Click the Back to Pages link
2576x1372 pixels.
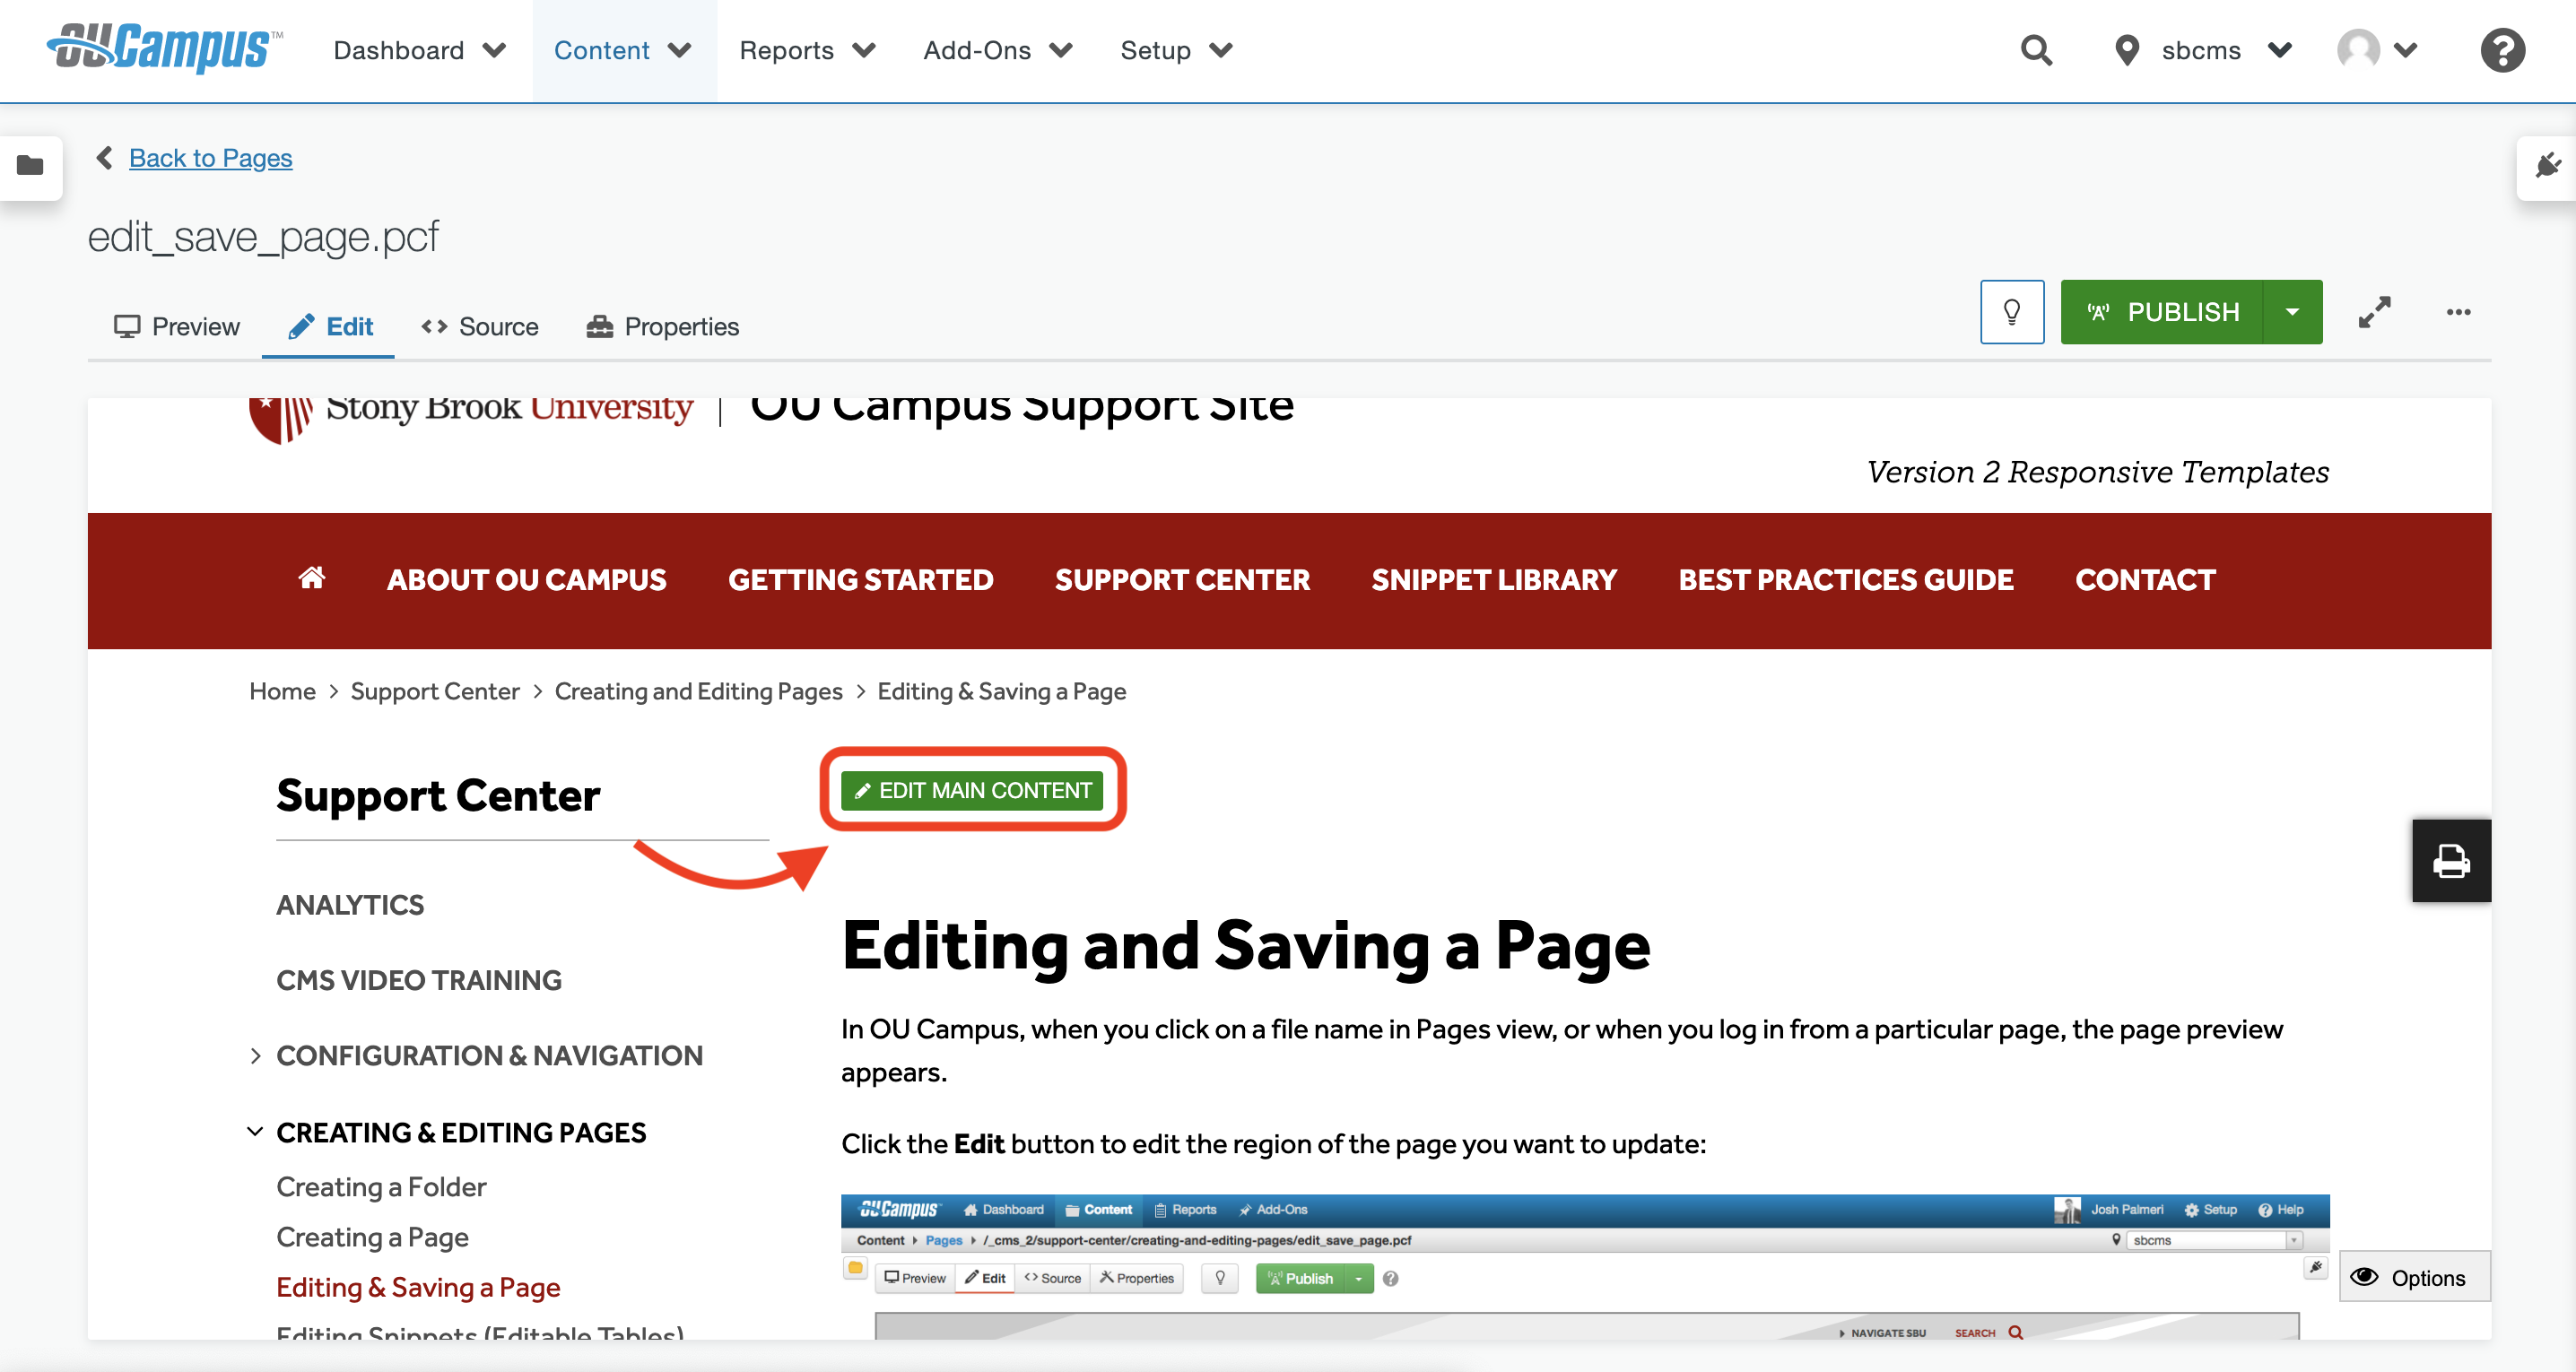point(210,157)
